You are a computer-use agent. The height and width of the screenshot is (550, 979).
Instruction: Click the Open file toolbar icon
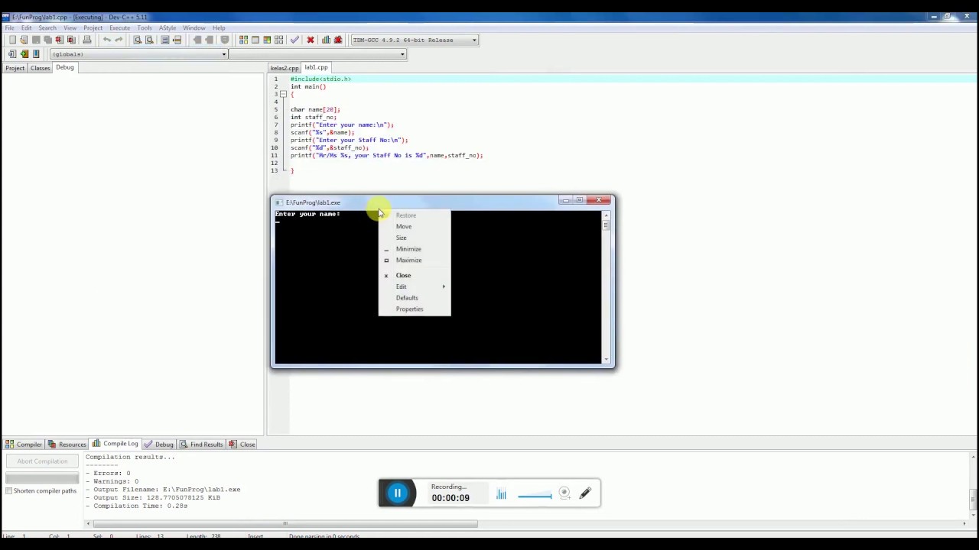coord(24,40)
